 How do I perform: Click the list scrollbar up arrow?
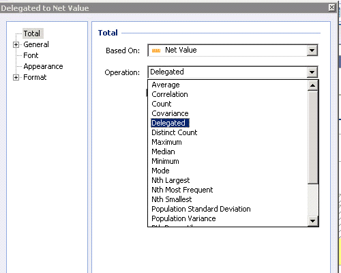313,85
